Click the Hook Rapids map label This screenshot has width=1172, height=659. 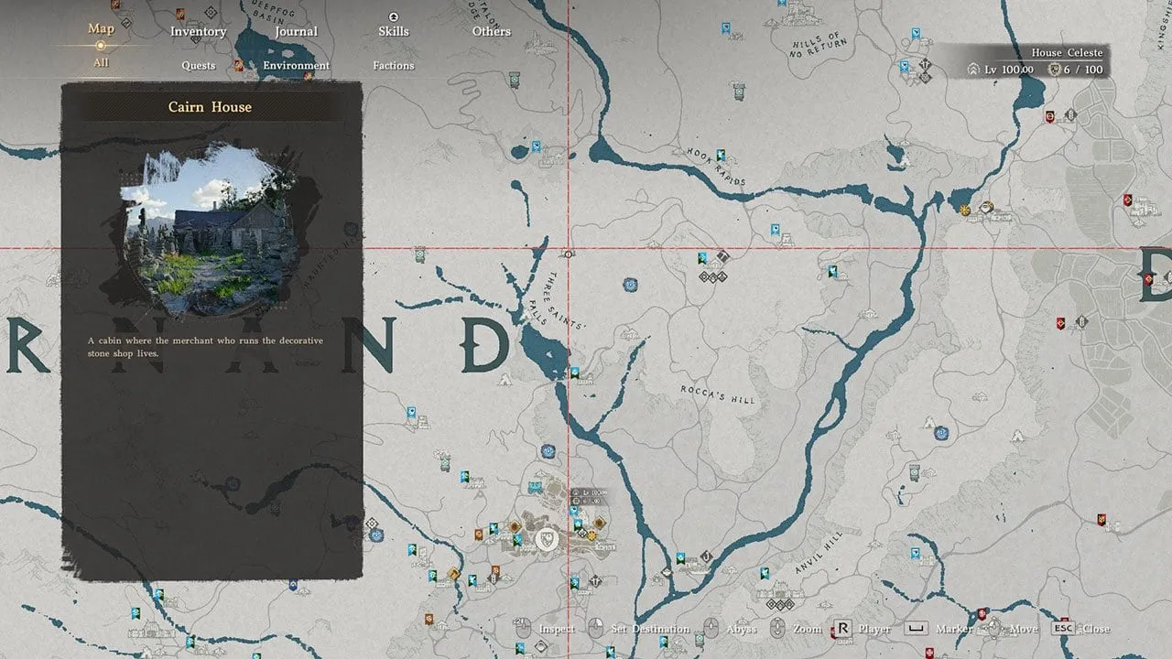click(716, 167)
